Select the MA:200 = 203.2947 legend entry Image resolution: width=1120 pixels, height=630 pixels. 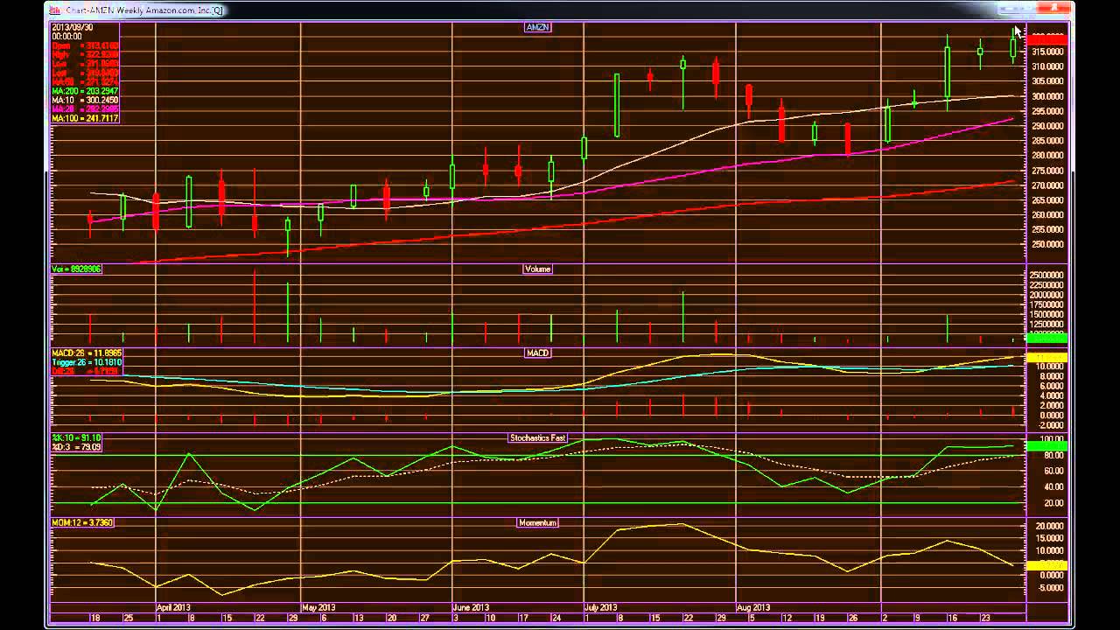point(85,91)
